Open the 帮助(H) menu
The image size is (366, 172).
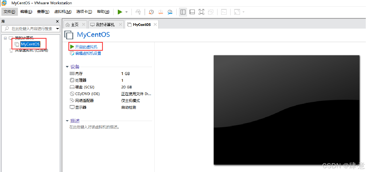103,12
